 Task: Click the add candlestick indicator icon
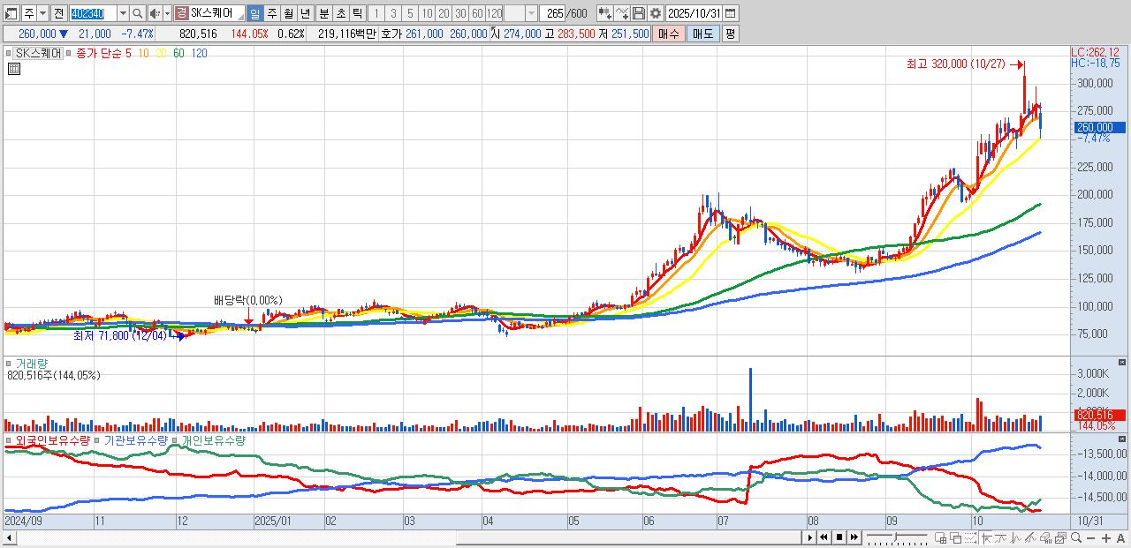tap(605, 13)
